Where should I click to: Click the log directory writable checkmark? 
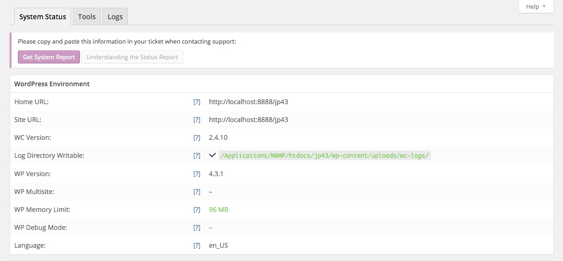[x=212, y=155]
